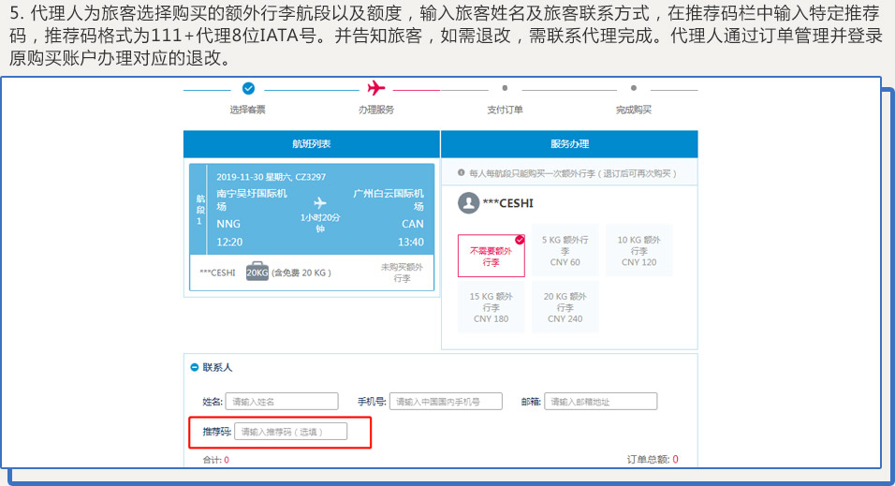Select 15 KG extra baggage for CNY 180
Viewport: 895px width, 486px height.
(492, 307)
